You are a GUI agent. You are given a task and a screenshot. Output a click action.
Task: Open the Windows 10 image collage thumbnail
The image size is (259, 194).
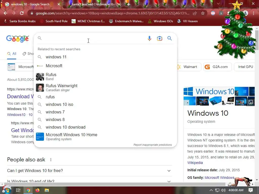[219, 96]
